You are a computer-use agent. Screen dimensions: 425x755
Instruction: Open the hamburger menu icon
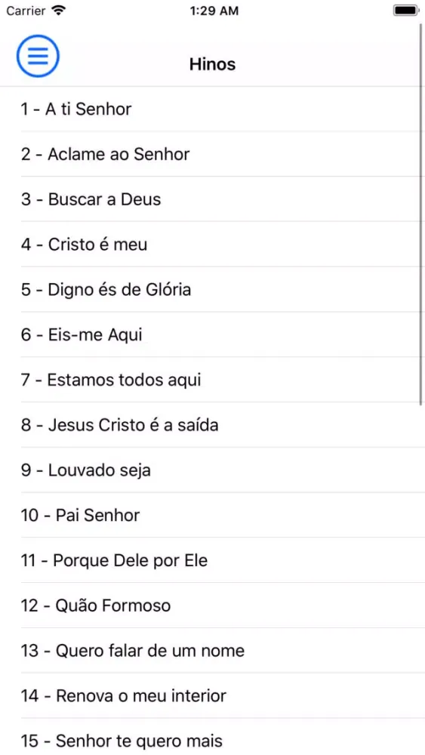tap(38, 57)
